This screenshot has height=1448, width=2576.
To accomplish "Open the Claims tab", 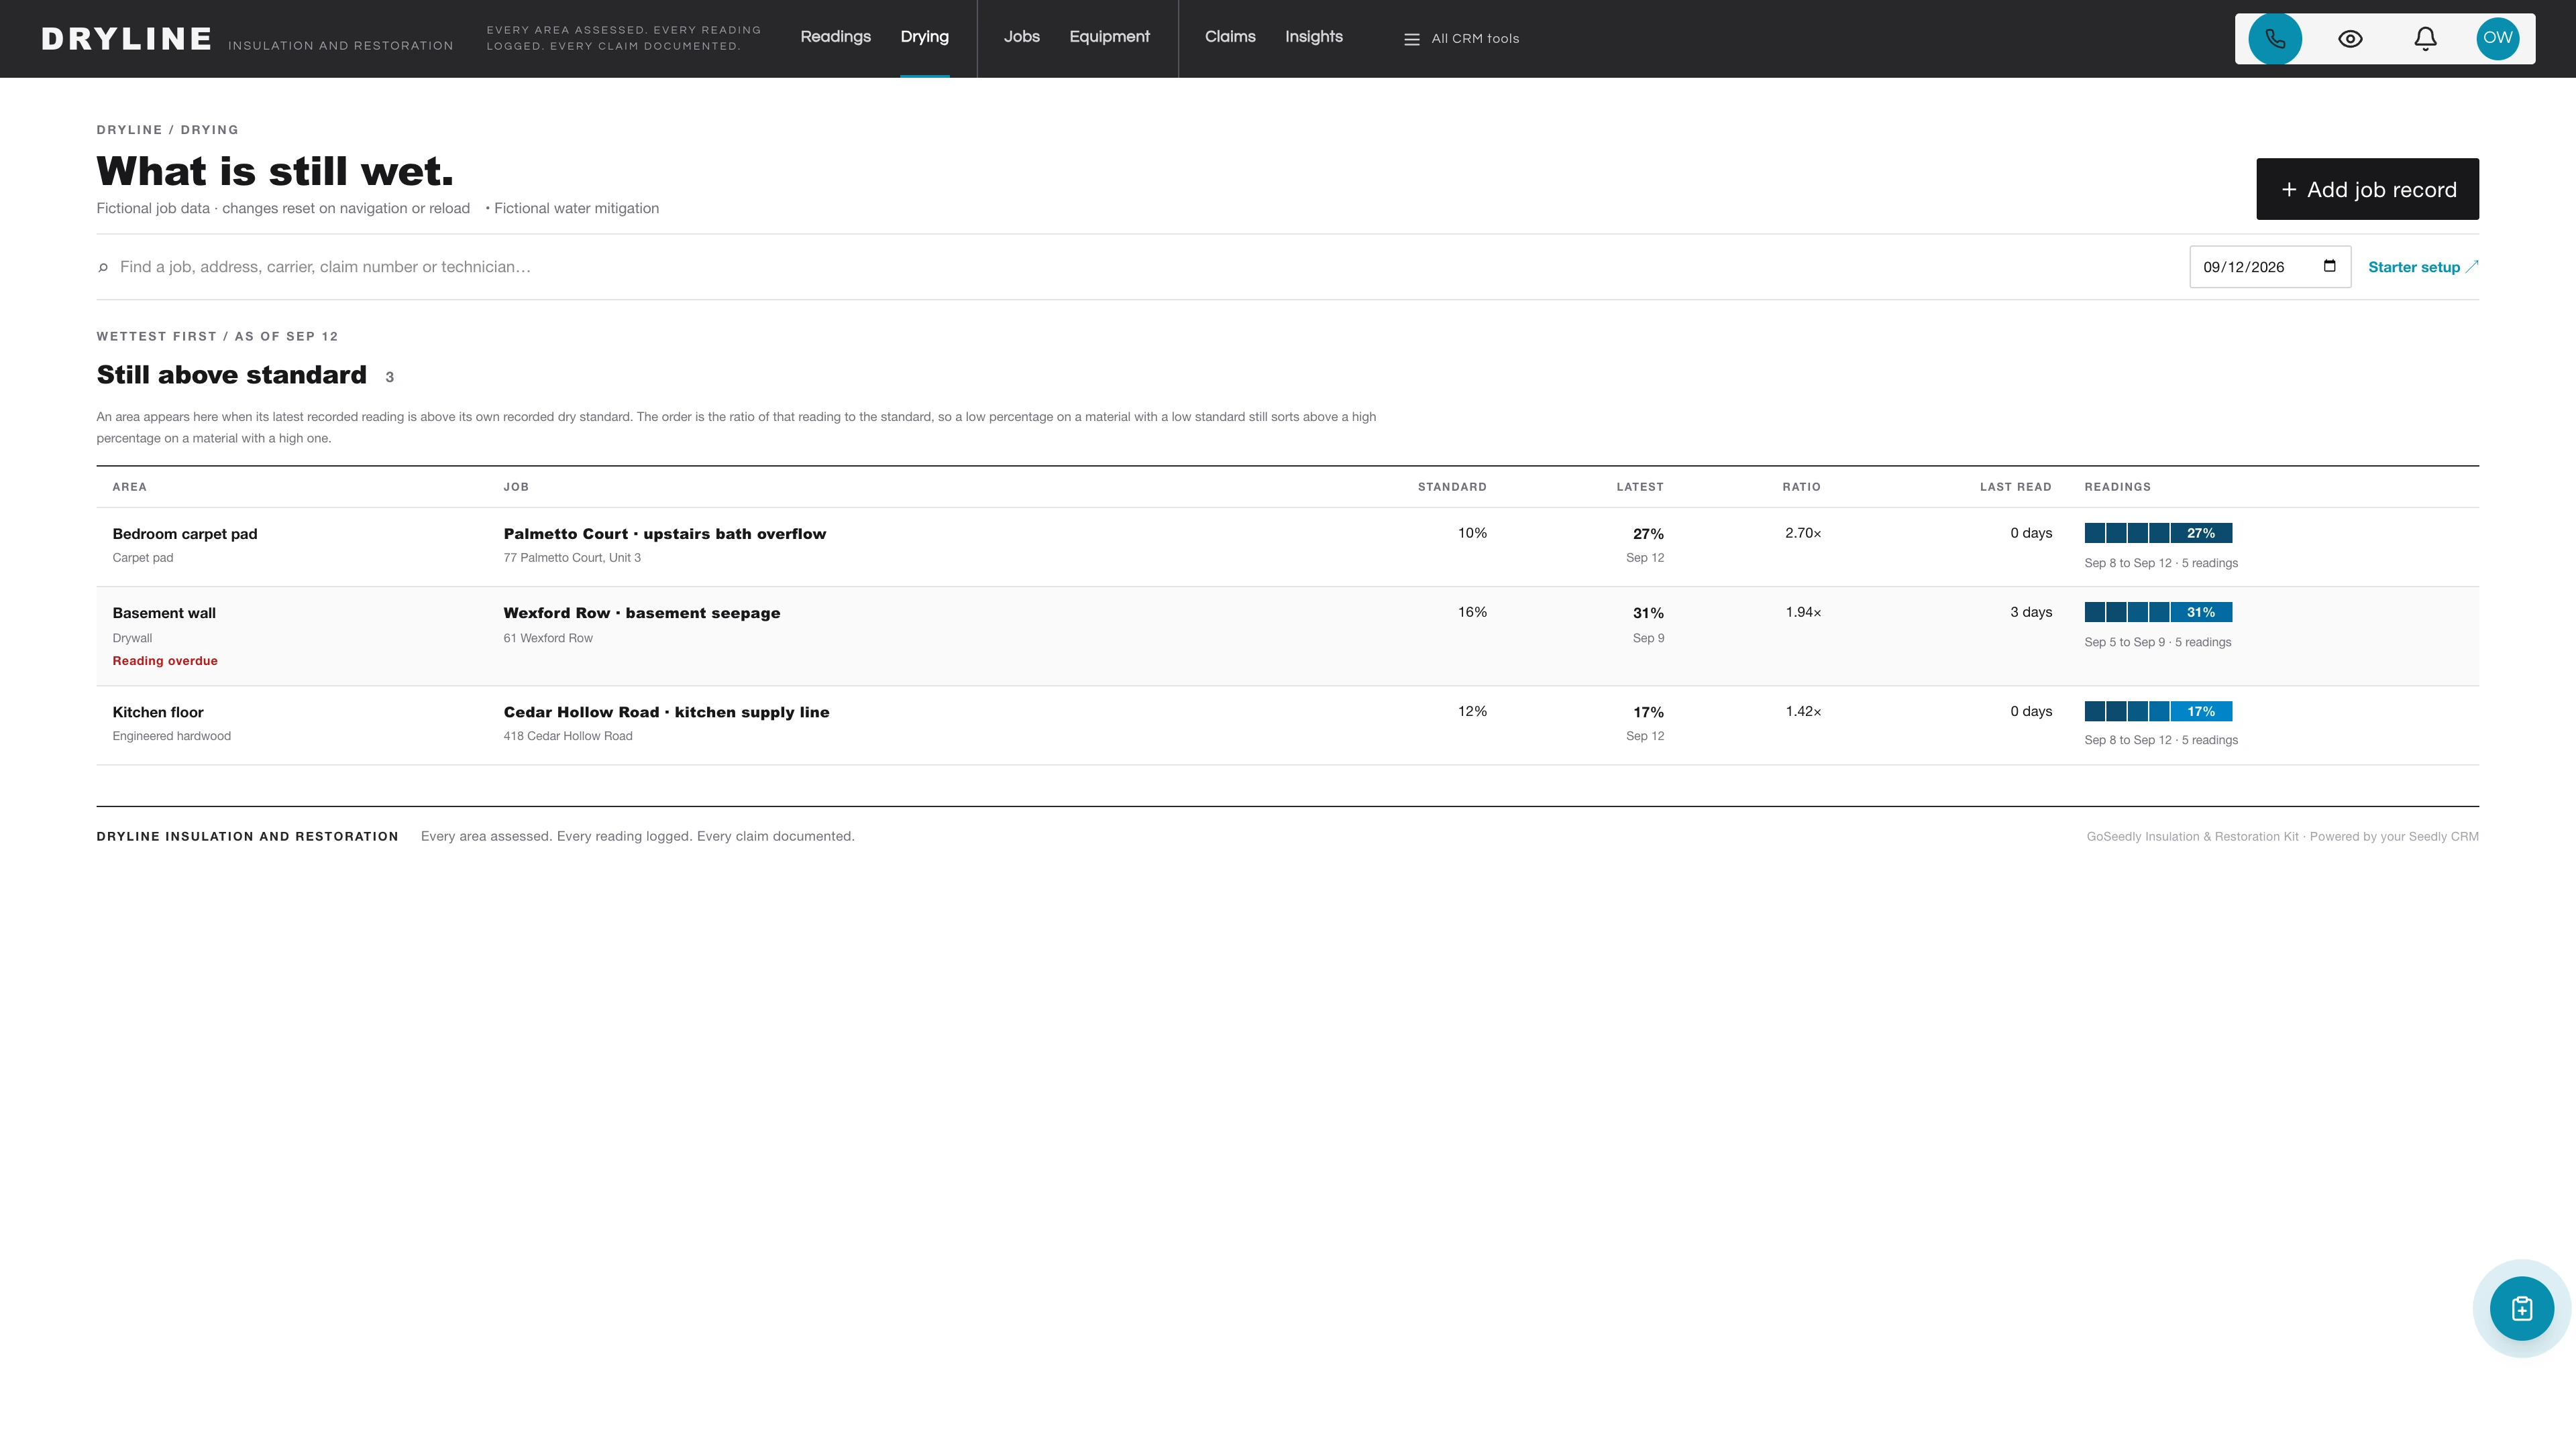I will 1230,37.
